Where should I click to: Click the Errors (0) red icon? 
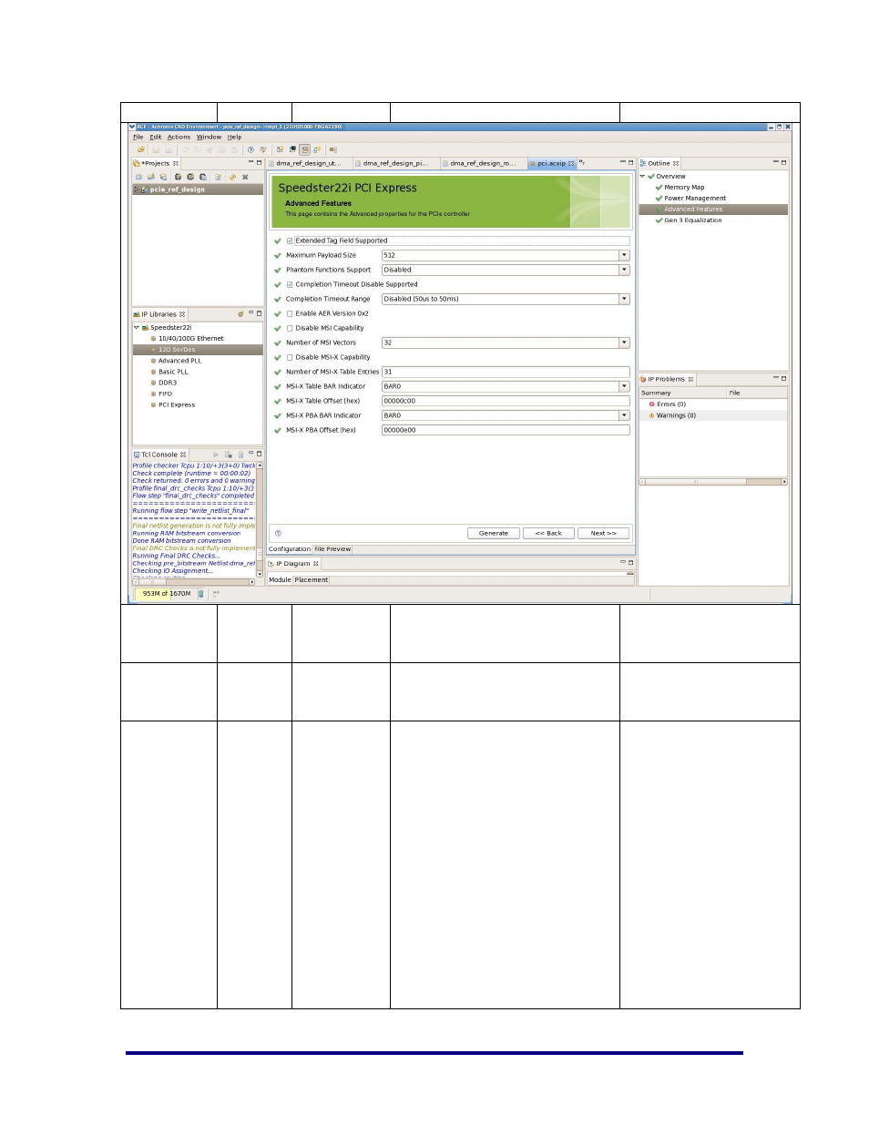[652, 404]
